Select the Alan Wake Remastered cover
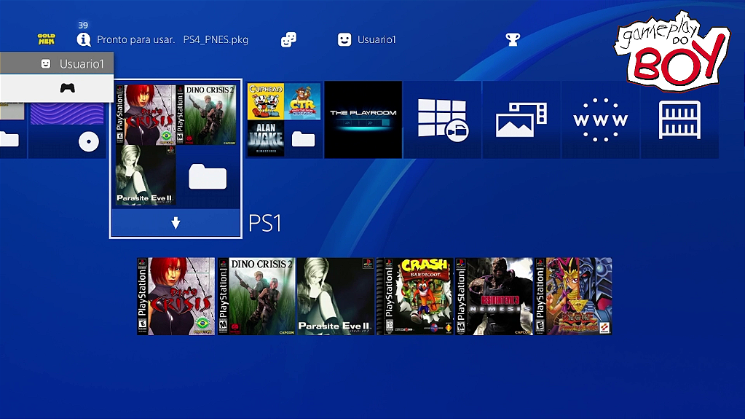Image resolution: width=745 pixels, height=419 pixels. click(266, 138)
